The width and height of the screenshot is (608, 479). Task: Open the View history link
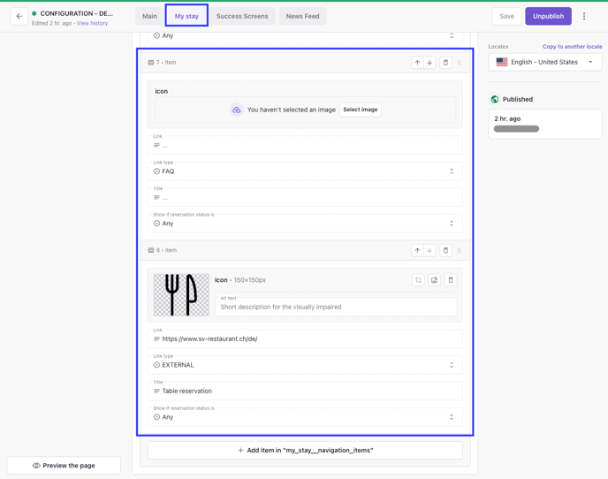[x=92, y=23]
